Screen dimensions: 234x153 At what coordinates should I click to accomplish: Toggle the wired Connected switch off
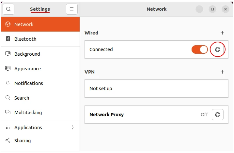(x=200, y=49)
